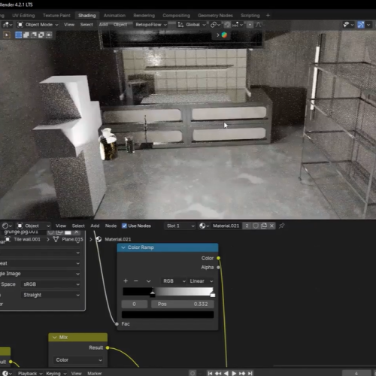Toggle the auto keying record button
Screen dimensions: 376x376
tap(193, 373)
